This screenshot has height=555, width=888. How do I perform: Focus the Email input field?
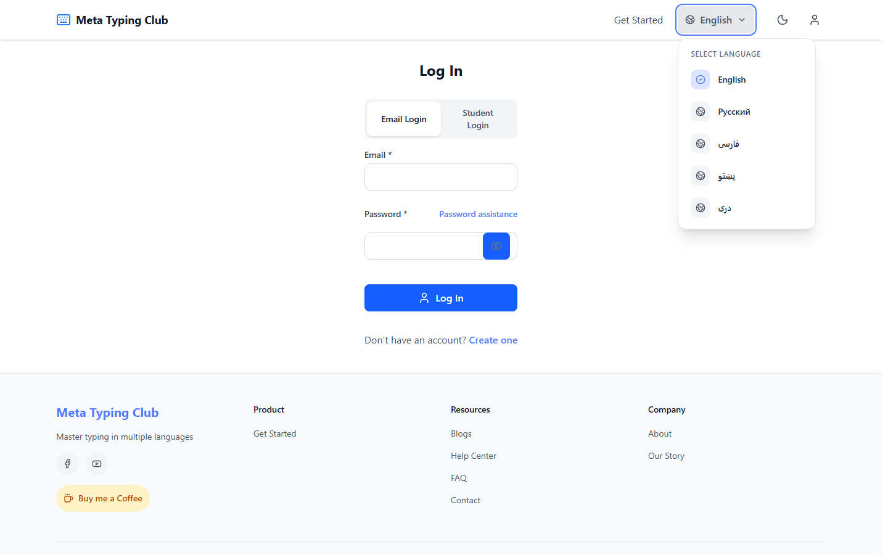[441, 177]
